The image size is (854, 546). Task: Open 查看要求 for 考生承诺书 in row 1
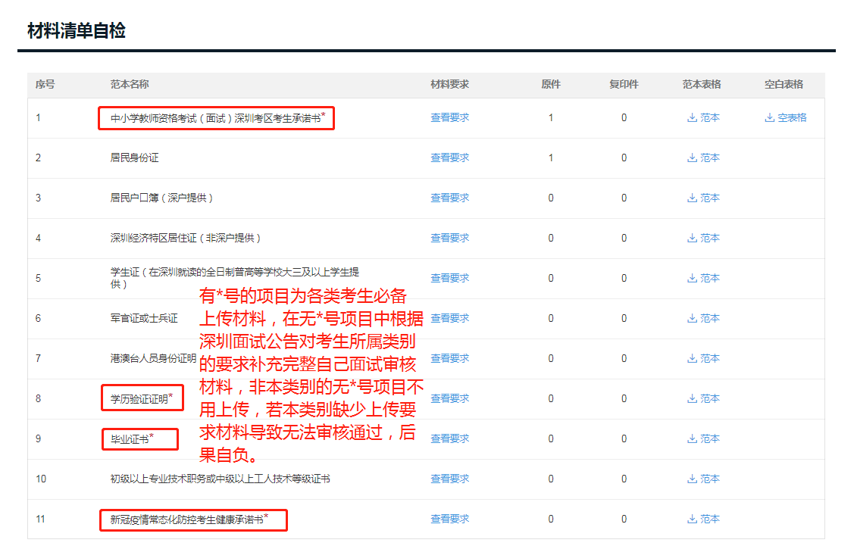pos(449,117)
